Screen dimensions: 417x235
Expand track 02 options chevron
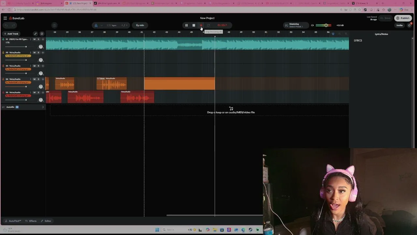coord(43,53)
